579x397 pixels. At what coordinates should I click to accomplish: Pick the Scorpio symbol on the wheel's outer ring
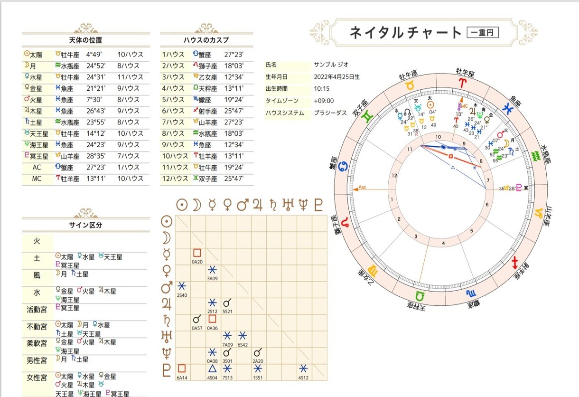tap(471, 293)
